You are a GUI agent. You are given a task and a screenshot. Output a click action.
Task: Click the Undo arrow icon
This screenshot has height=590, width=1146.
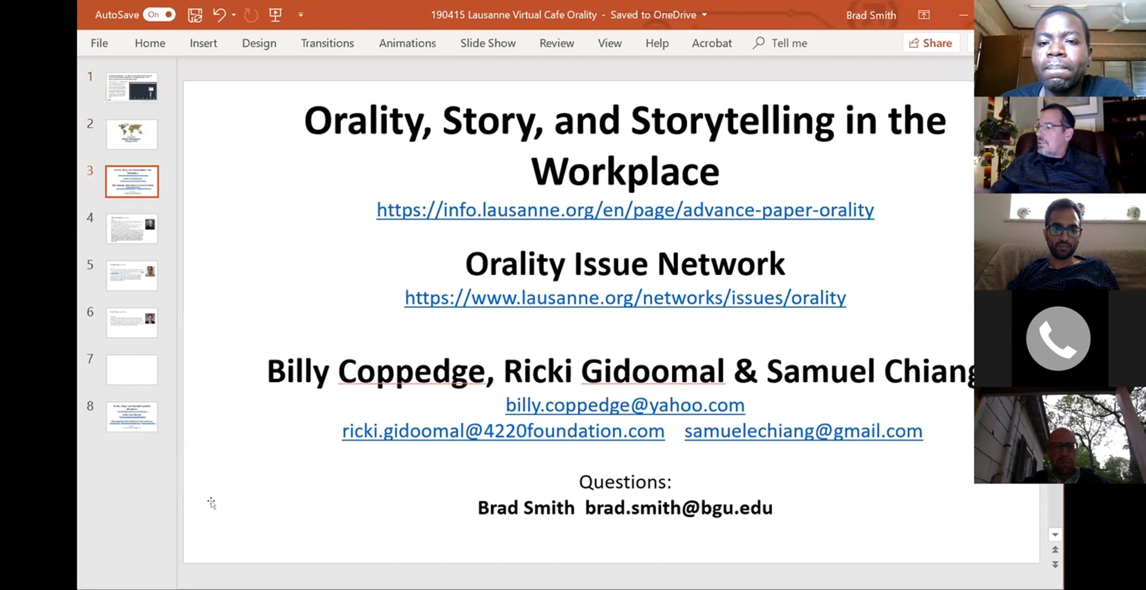click(219, 15)
